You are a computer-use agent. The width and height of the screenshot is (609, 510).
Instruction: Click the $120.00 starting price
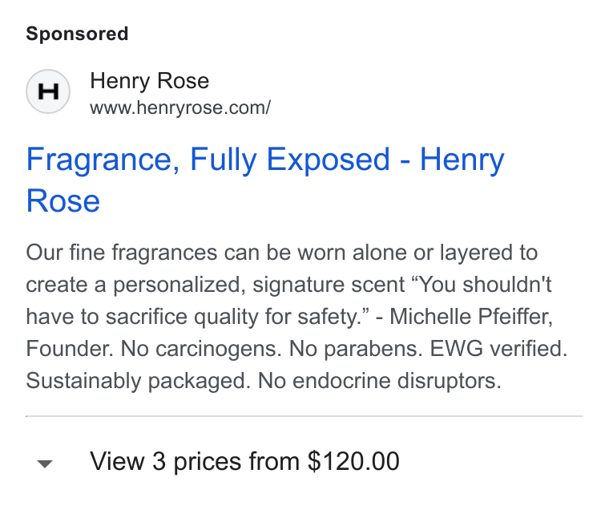(x=353, y=461)
